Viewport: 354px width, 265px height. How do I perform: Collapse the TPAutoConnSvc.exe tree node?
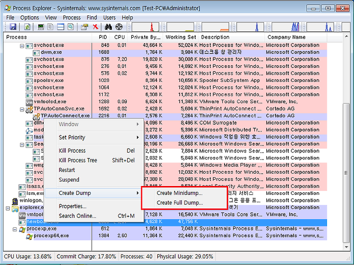tap(22, 109)
